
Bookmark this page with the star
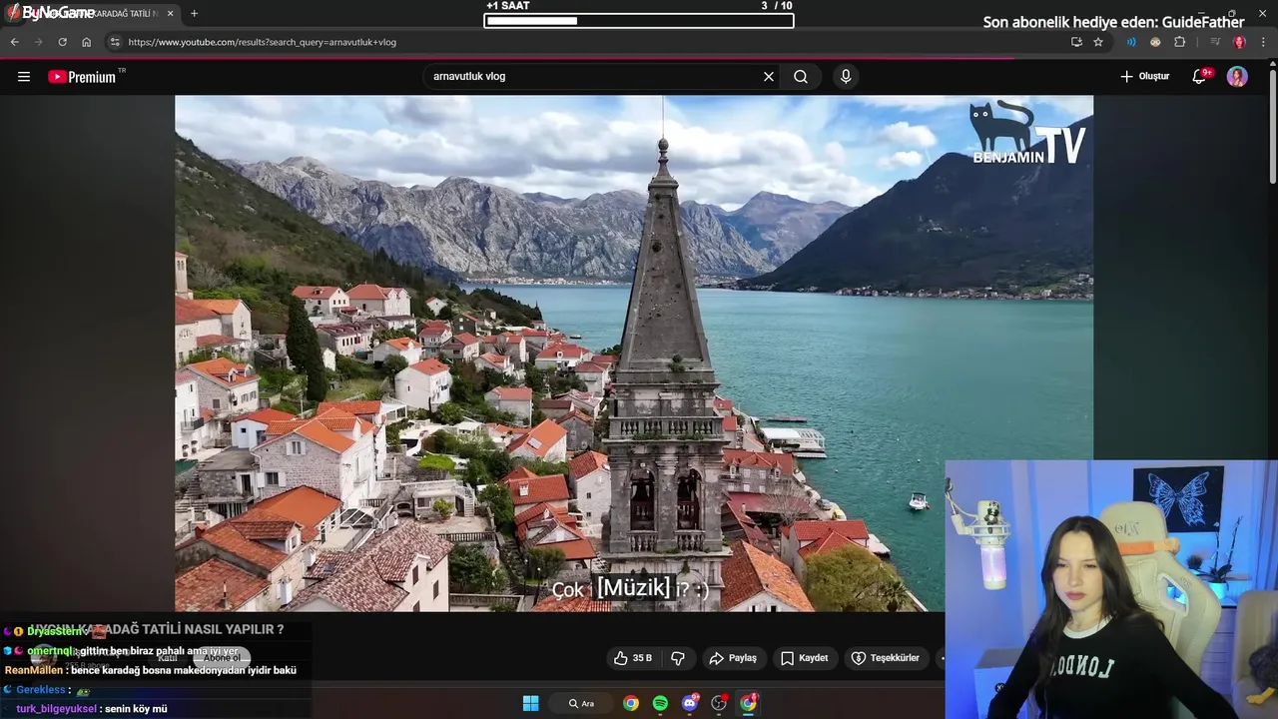1098,42
